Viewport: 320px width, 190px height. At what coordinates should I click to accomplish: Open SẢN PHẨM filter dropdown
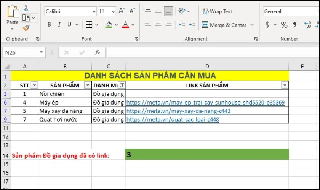(88, 85)
